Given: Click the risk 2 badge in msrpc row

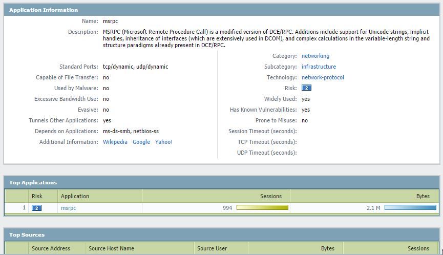Looking at the screenshot, I should [x=37, y=208].
